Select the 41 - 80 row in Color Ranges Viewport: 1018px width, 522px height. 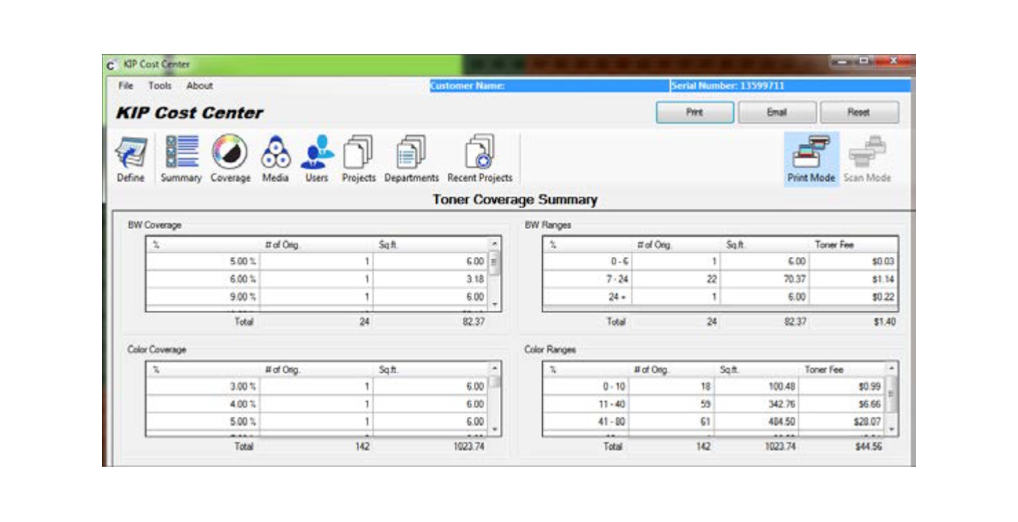tap(715, 422)
